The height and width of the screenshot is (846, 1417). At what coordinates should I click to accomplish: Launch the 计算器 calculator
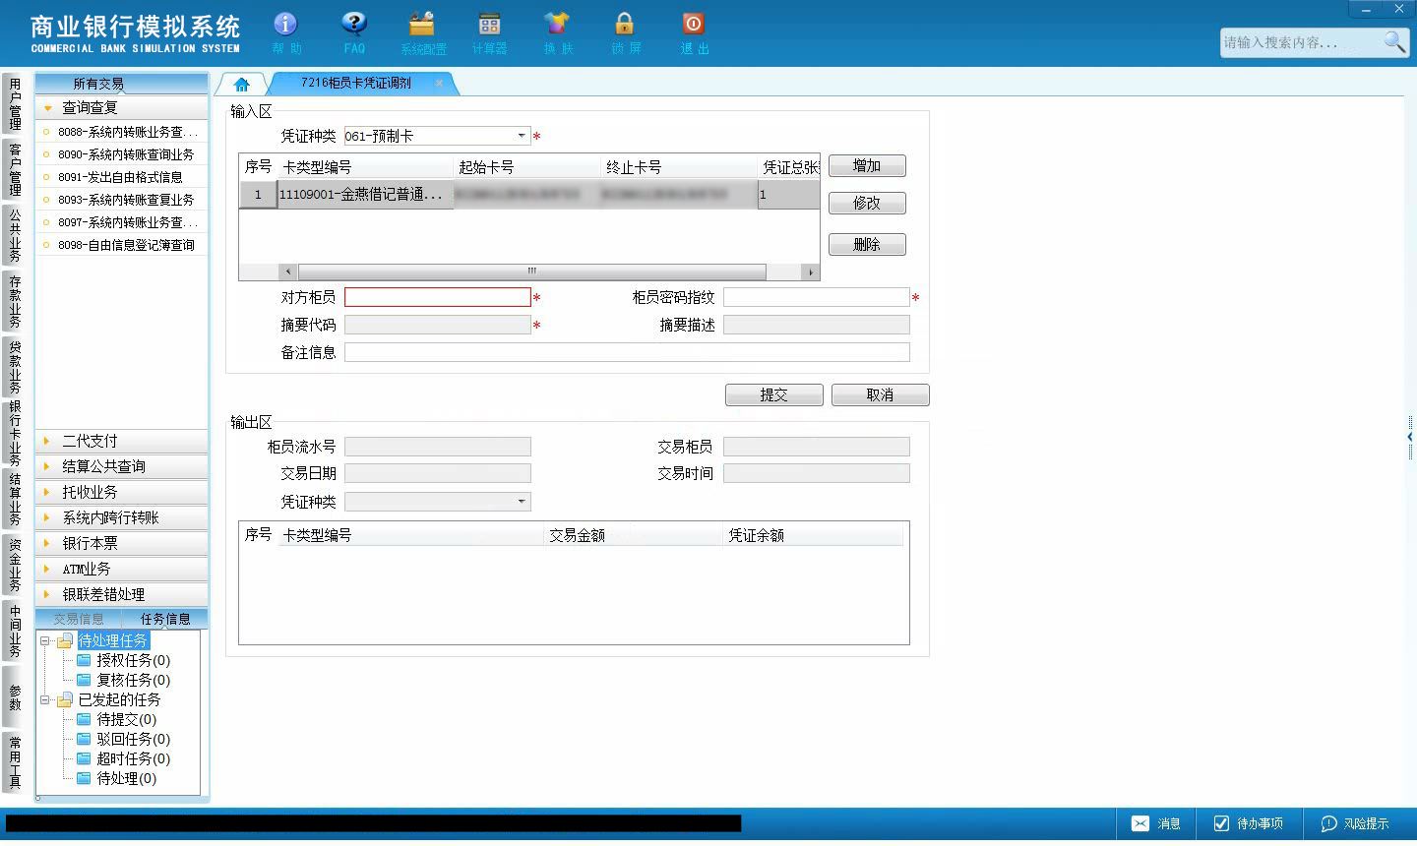pos(489,32)
